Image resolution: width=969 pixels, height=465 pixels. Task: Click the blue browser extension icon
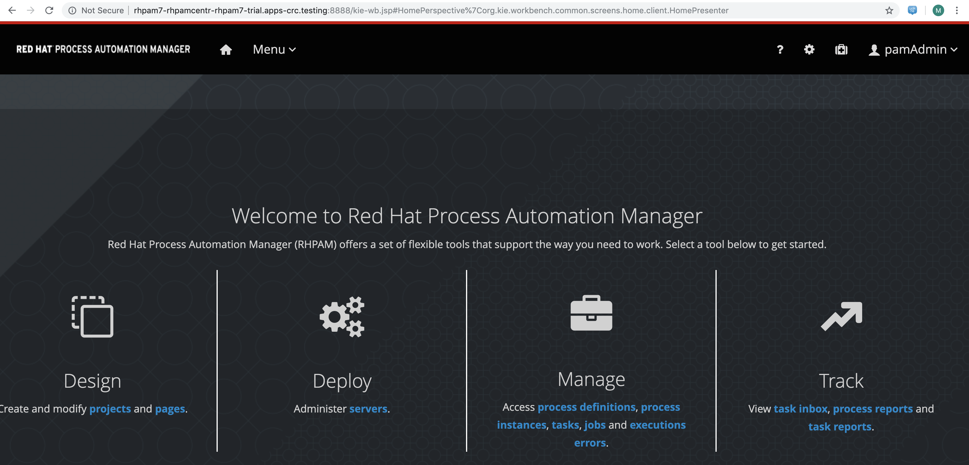[912, 10]
